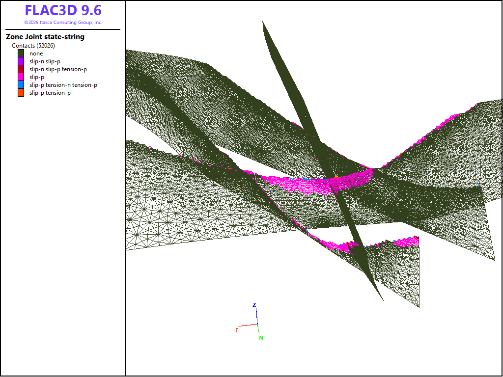Select the dark green 'none' legend swatch
The width and height of the screenshot is (503, 377).
21,54
